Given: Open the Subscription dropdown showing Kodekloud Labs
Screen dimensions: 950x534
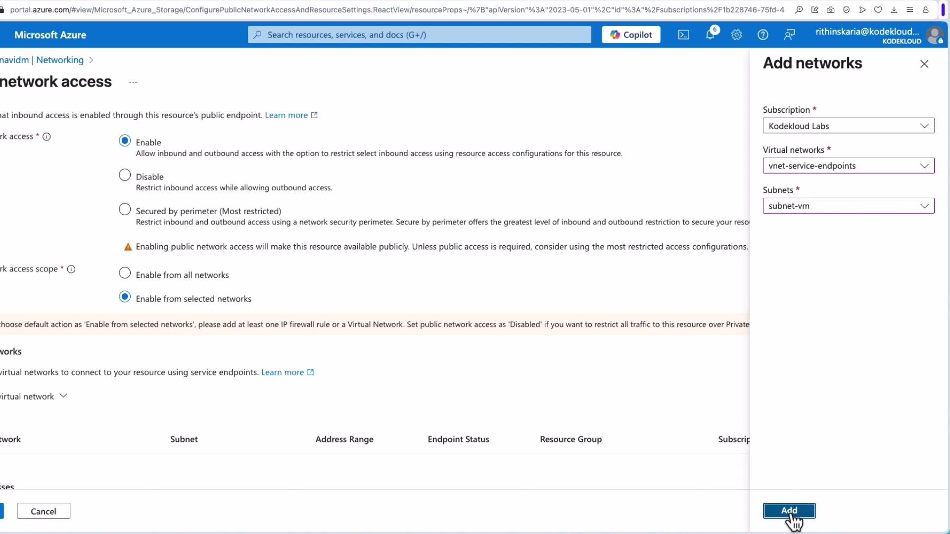Looking at the screenshot, I should point(849,126).
